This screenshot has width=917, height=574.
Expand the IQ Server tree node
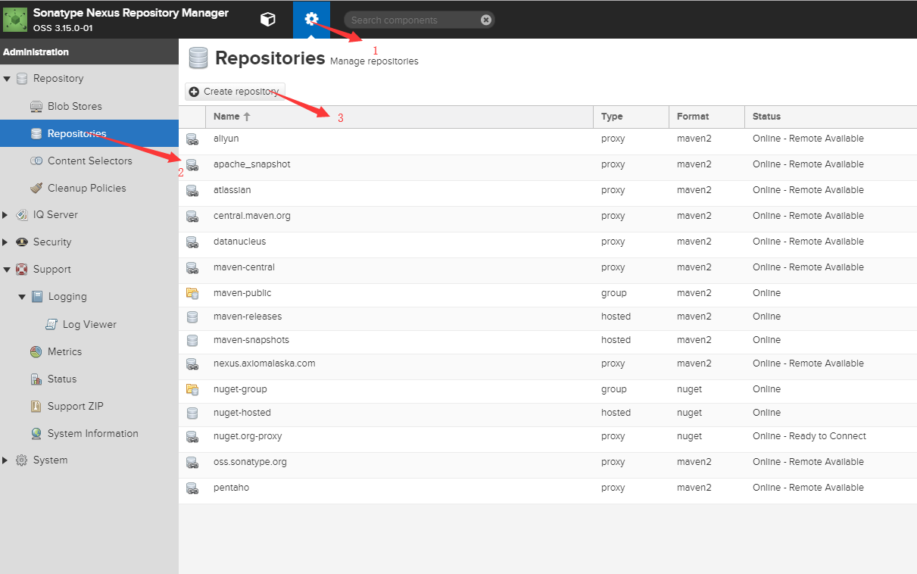coord(5,215)
